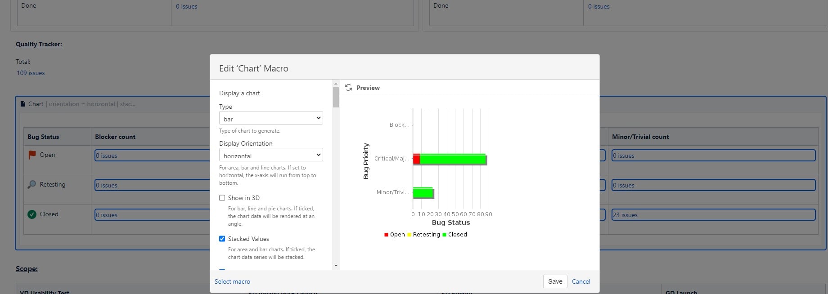The width and height of the screenshot is (828, 294).
Task: Click the page icon beside the Chart macro title
Action: click(23, 104)
